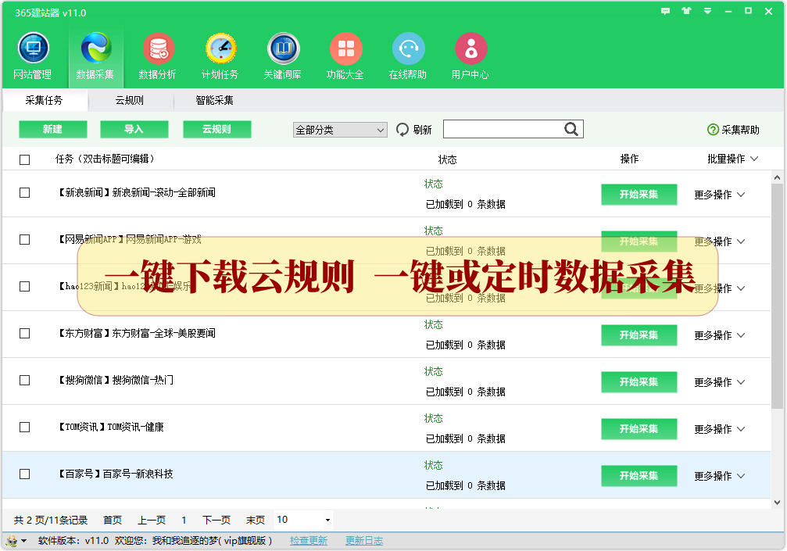
Task: Click the 新建 button
Action: pos(52,129)
